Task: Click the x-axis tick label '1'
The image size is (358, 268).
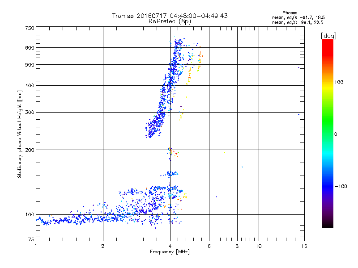Action: tap(36, 246)
